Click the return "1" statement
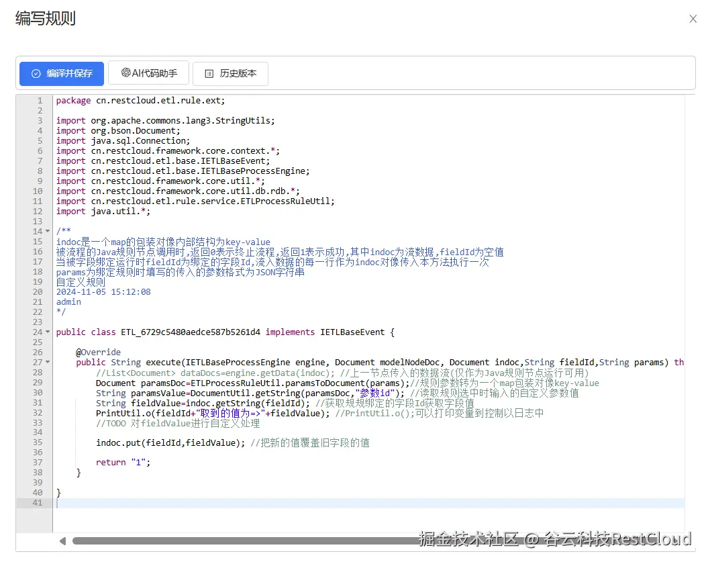The image size is (708, 564). (123, 463)
